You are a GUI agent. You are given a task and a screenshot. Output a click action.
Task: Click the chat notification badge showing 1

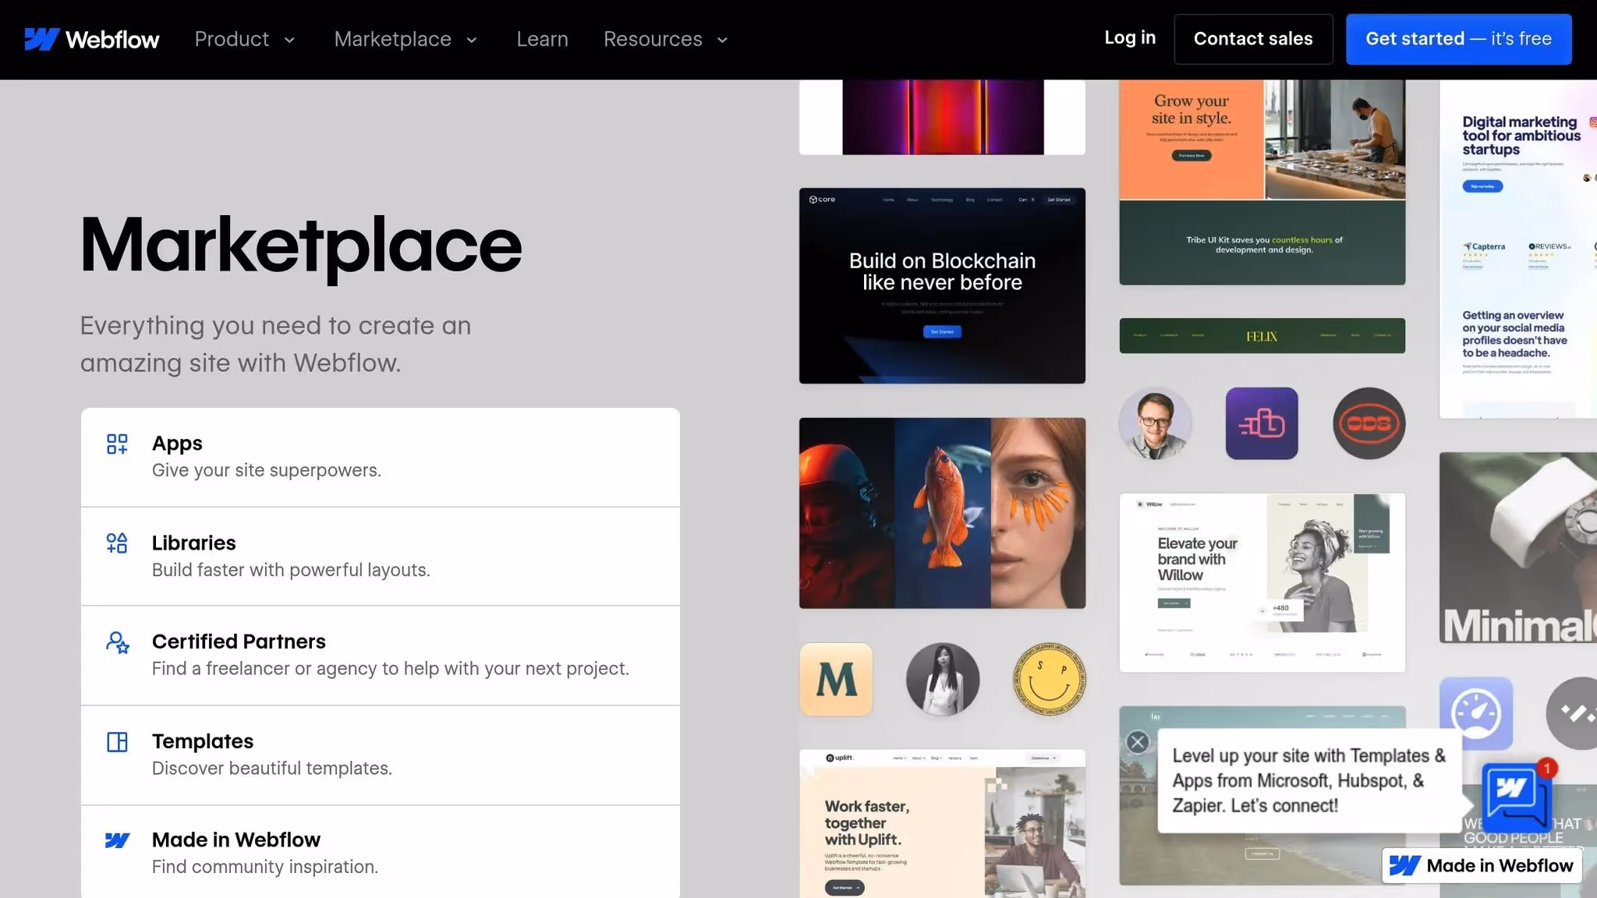click(1547, 767)
